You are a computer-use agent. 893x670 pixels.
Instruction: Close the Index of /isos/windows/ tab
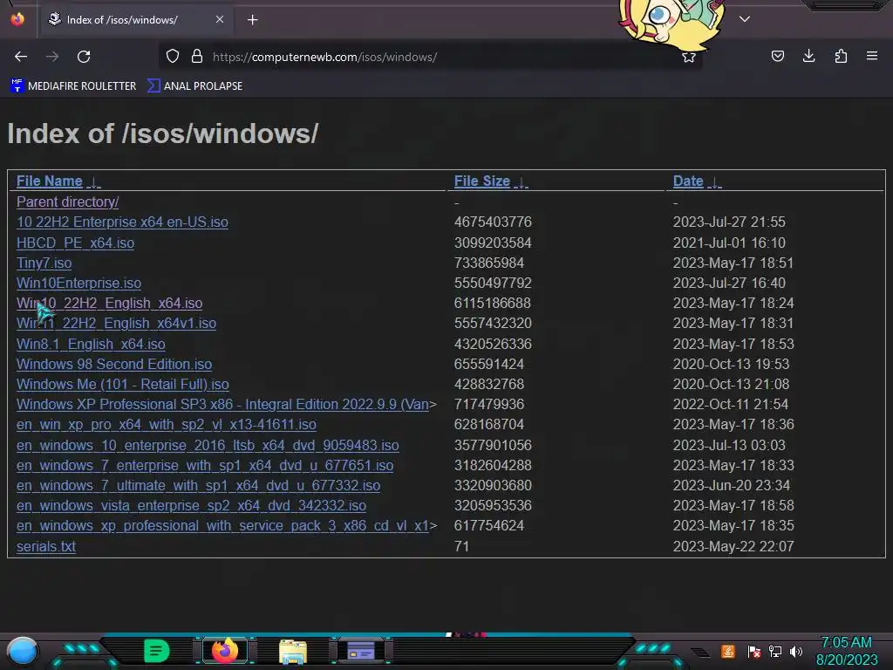point(220,19)
